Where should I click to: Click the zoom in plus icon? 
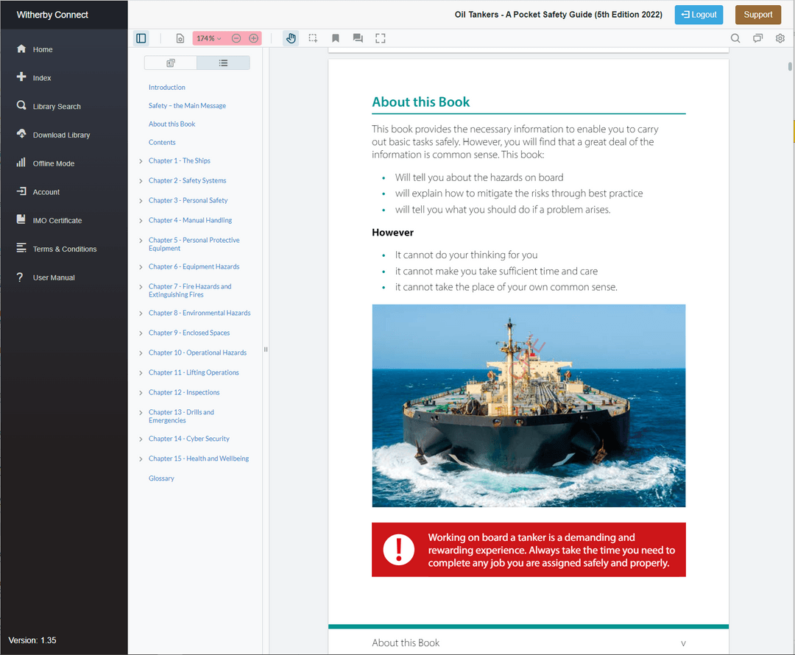click(253, 38)
